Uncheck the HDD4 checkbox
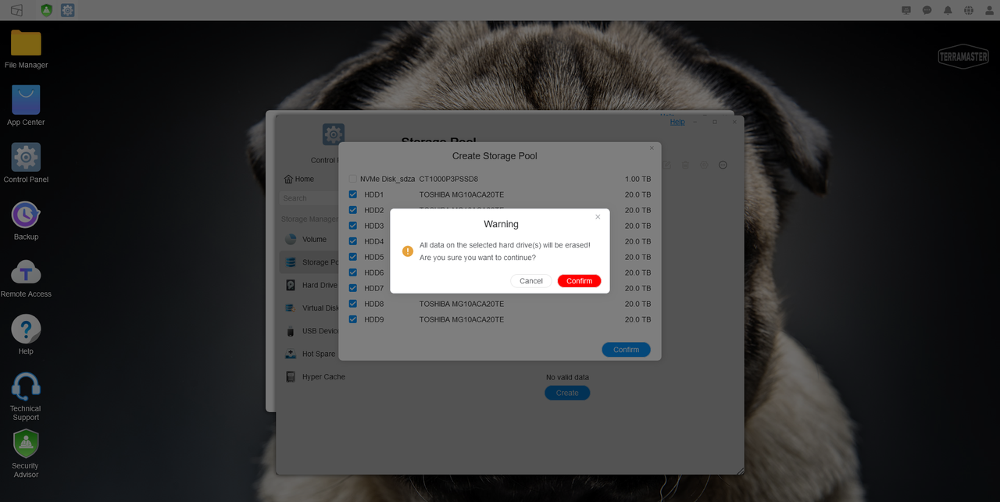The image size is (1000, 502). pos(353,241)
